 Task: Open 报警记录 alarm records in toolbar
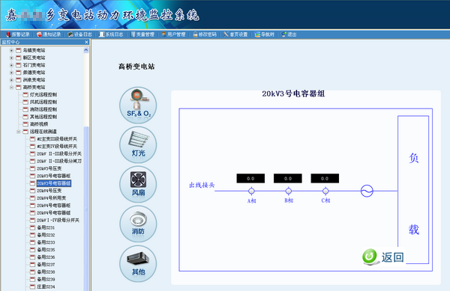coord(18,34)
